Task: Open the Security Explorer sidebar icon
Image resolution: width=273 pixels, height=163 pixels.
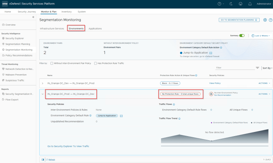Action: pos(3,38)
